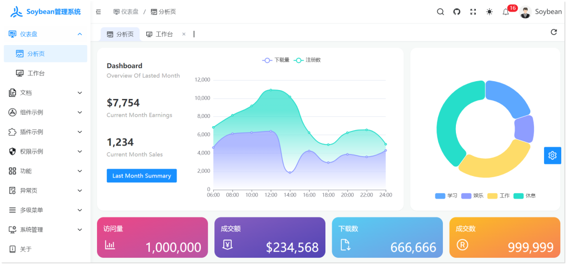Collapse the 仪表盘 menu chevron
This screenshot has height=264, width=566.
[80, 34]
